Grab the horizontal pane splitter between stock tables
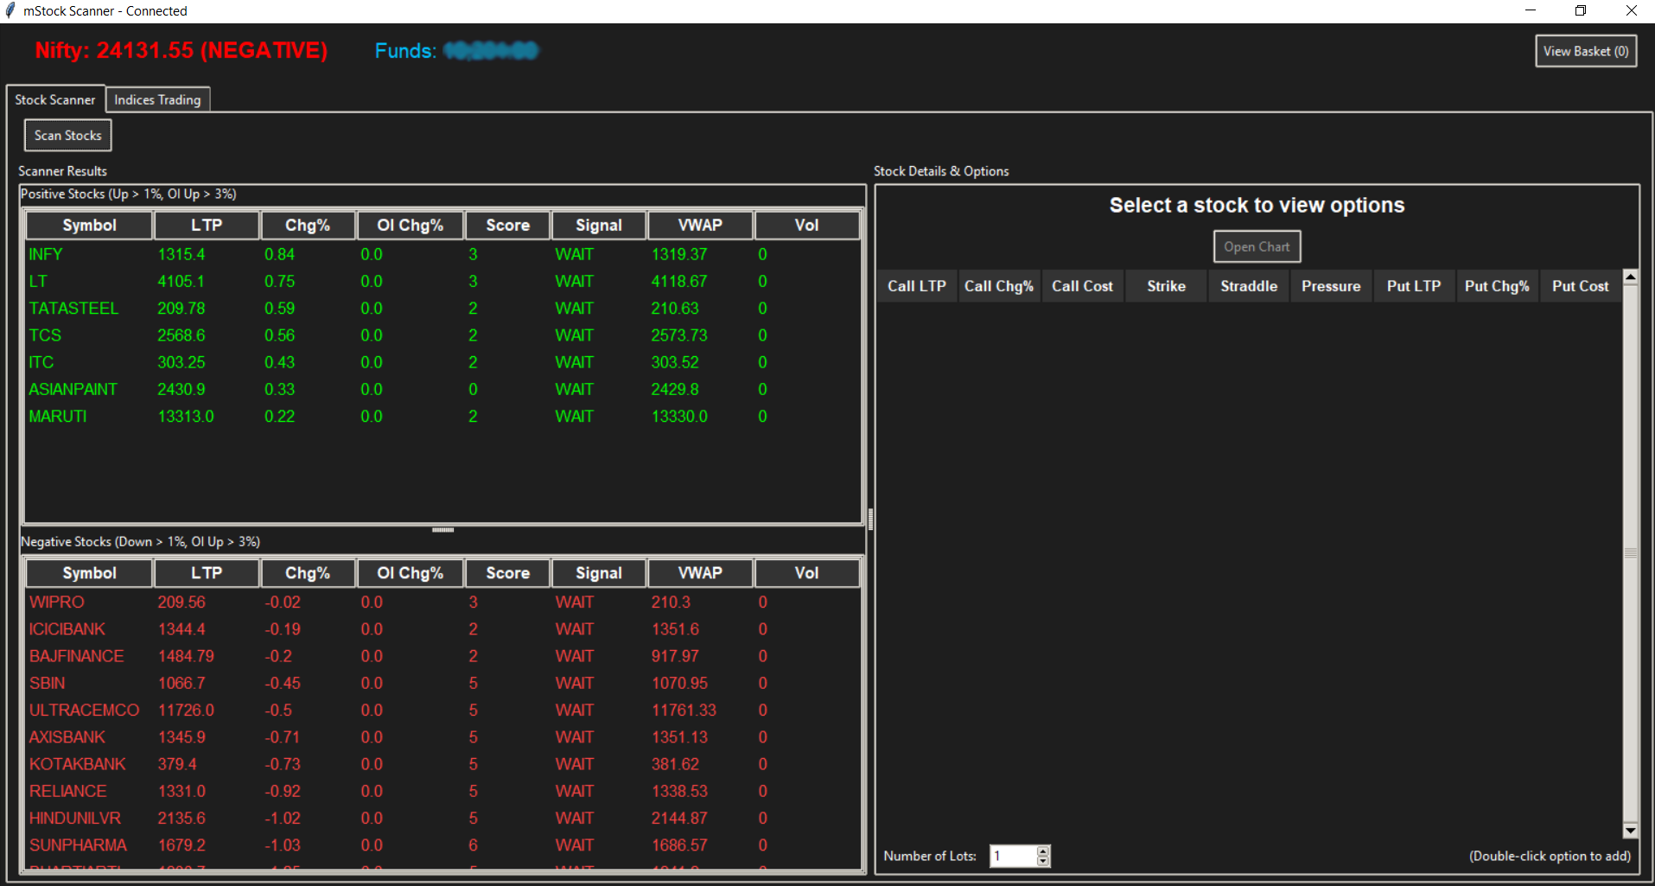Viewport: 1655px width, 886px height. (442, 530)
